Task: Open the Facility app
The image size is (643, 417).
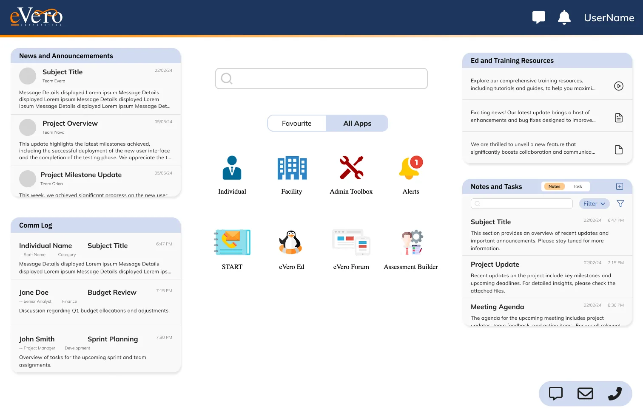Action: 292,175
